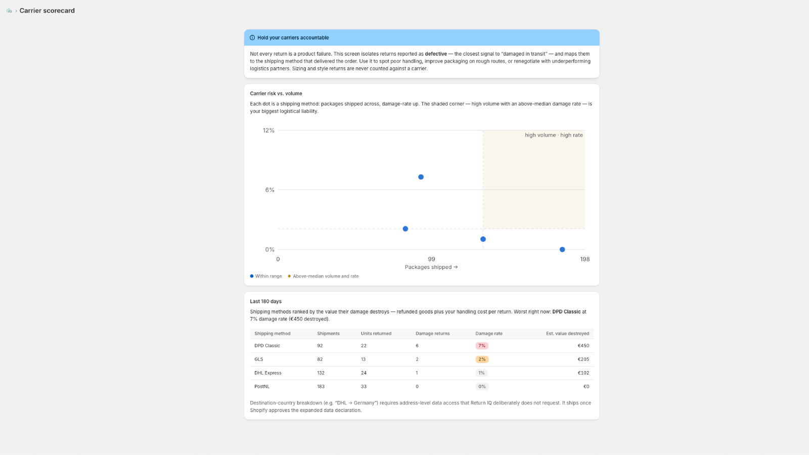Click the 2% damage rate badge
Screen dimensions: 809x455
482,359
